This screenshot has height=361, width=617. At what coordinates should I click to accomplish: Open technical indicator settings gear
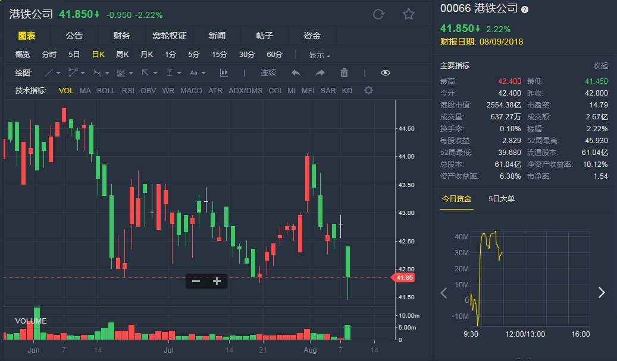pyautogui.click(x=368, y=90)
